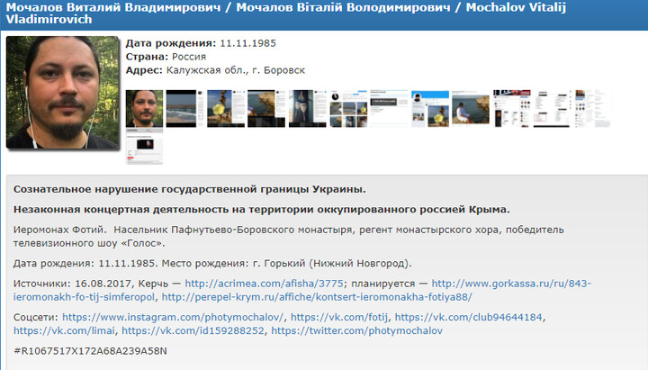Open the vk.com/fotij link
This screenshot has height=370, width=648.
click(x=338, y=318)
